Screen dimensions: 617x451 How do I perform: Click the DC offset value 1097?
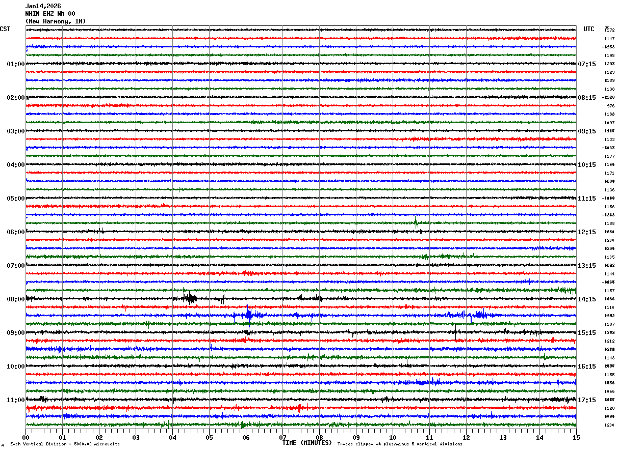pos(609,123)
